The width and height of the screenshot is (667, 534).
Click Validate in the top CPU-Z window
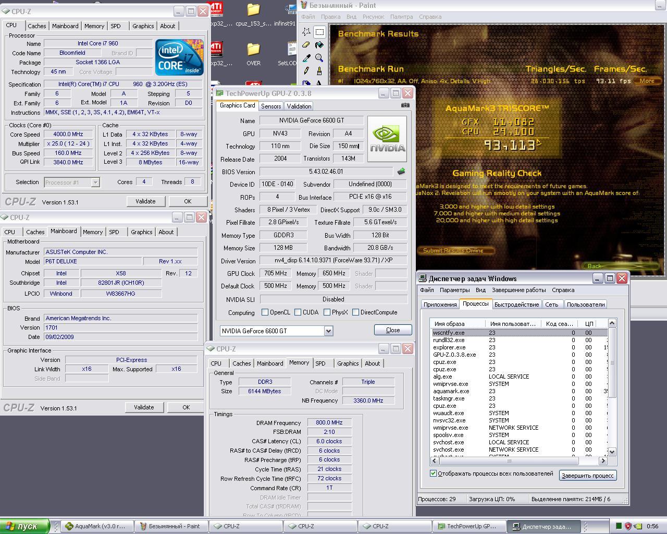[145, 201]
